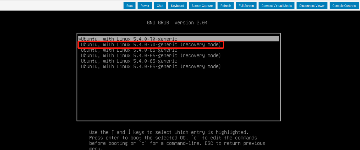Refresh the console view
Viewport: 360px width, 150px height.
tap(226, 6)
